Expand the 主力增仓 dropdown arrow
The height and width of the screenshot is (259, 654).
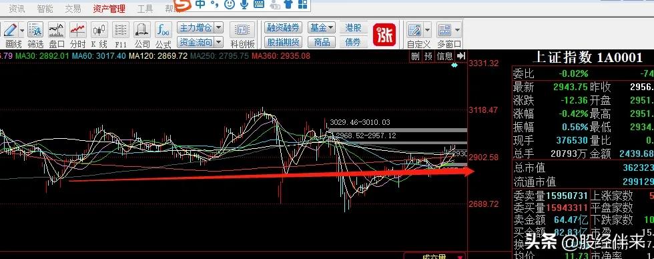coord(219,28)
